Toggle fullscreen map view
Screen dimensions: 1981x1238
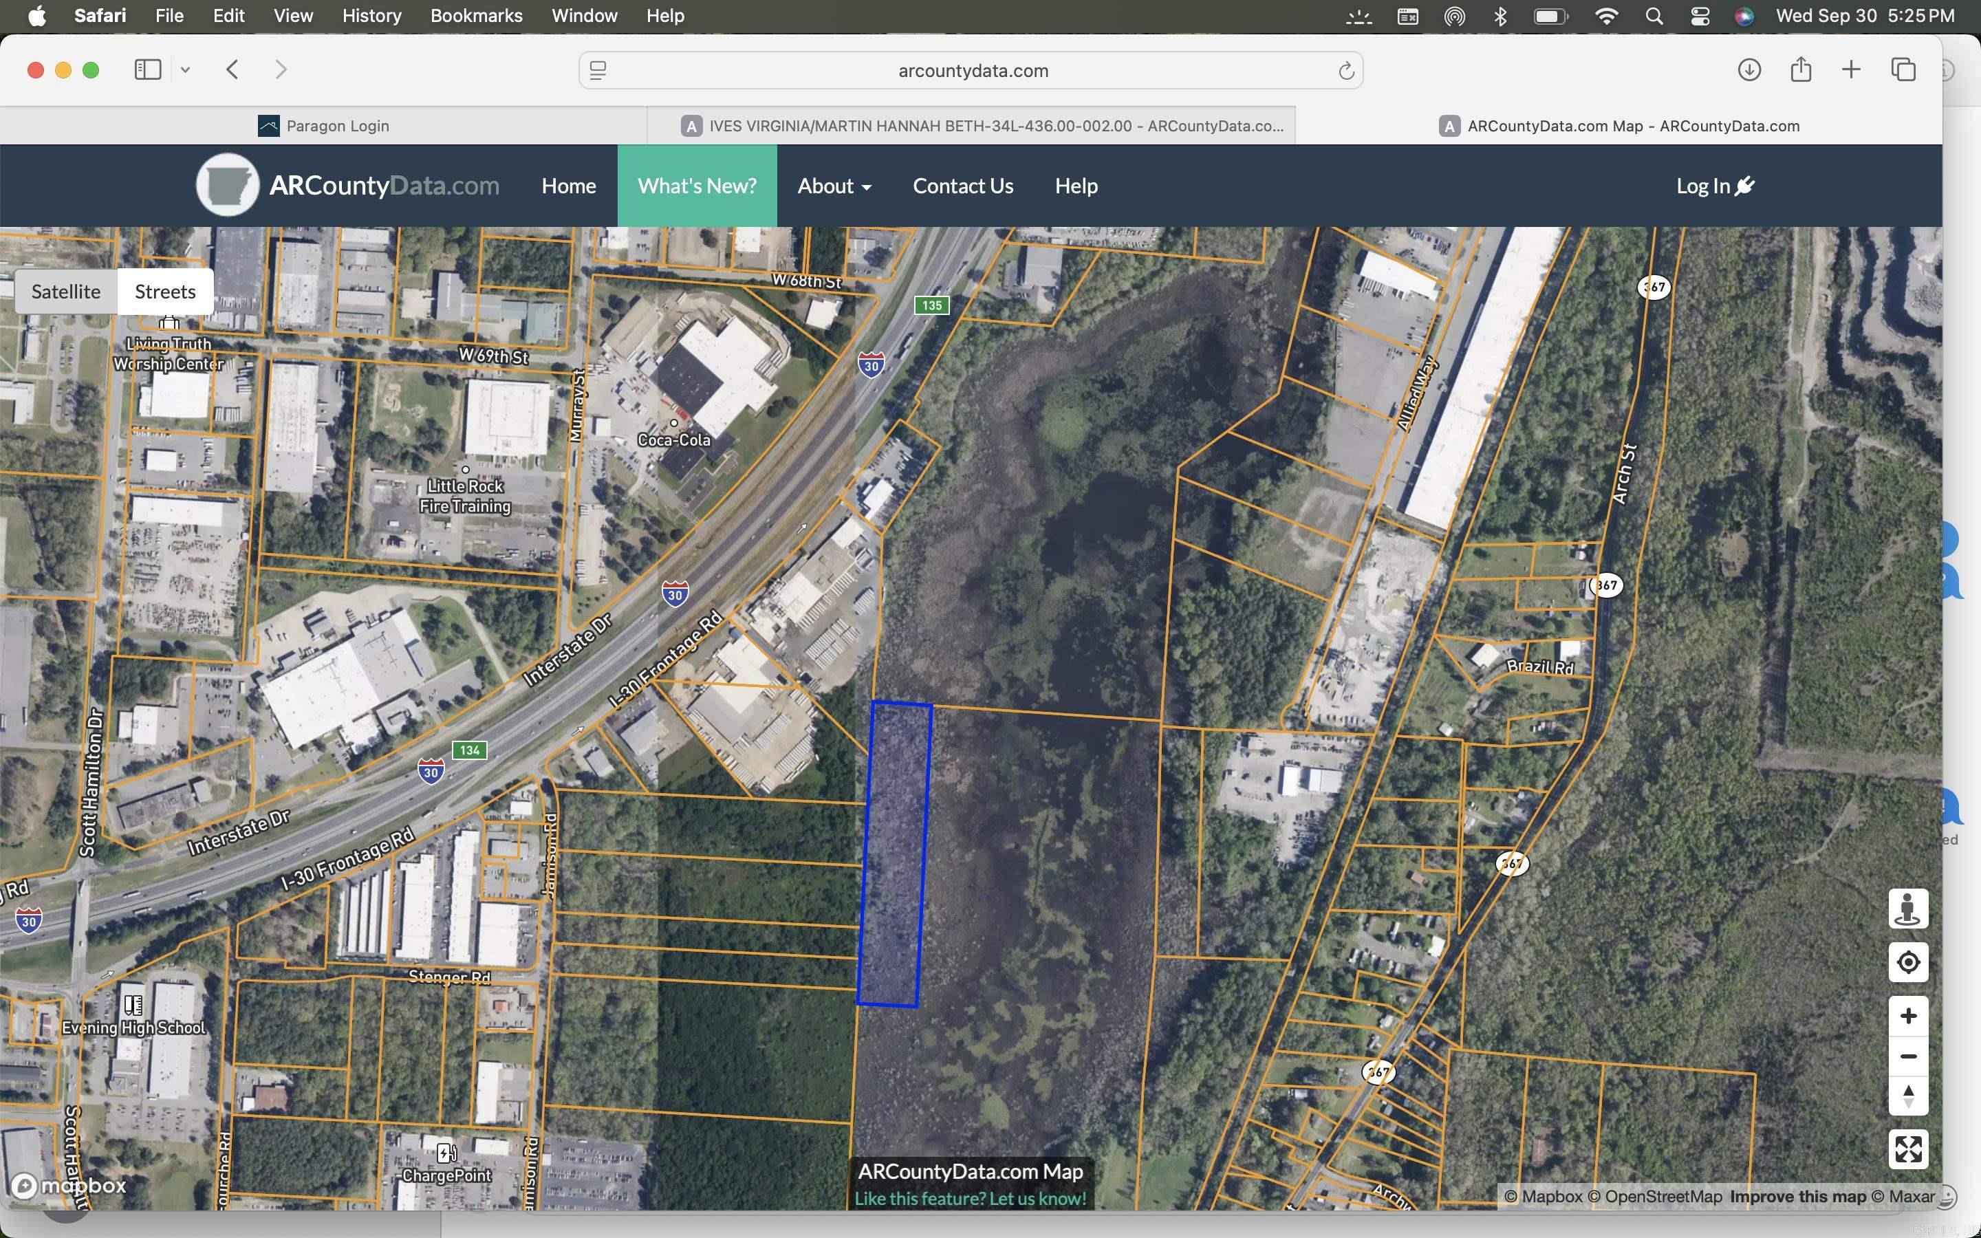tap(1908, 1149)
